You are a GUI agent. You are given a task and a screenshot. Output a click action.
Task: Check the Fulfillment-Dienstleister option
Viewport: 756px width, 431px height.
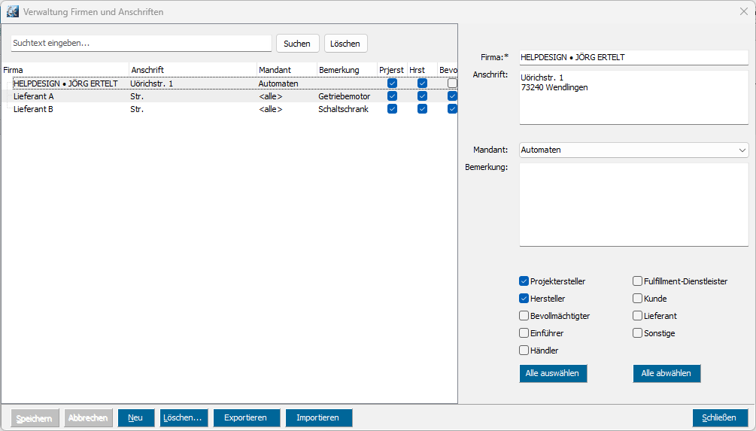[638, 281]
